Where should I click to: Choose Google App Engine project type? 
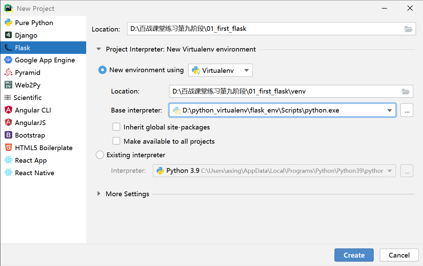pyautogui.click(x=43, y=60)
